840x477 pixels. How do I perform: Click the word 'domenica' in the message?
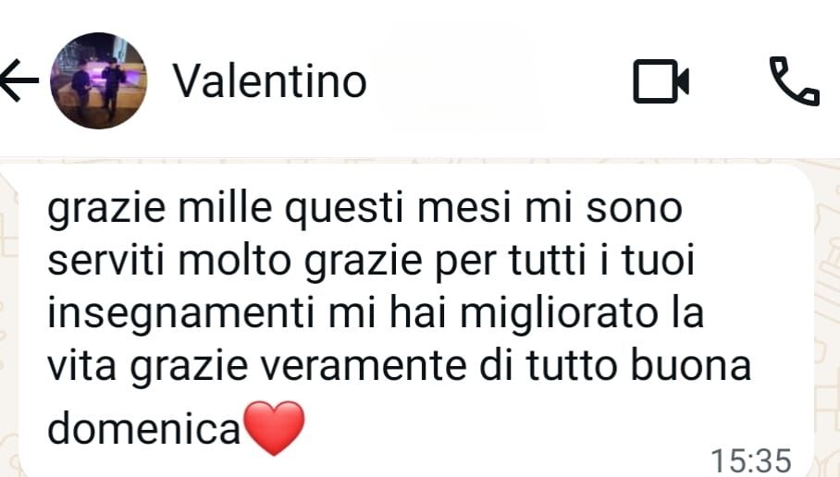144,429
